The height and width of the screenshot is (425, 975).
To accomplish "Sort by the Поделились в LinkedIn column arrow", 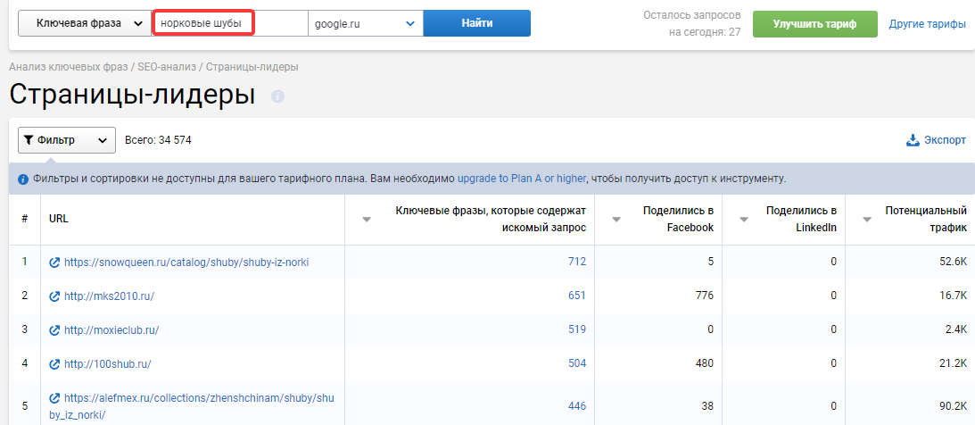I will click(744, 219).
